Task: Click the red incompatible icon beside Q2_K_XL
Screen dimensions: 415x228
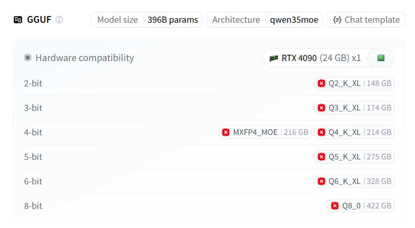Action: pos(321,83)
